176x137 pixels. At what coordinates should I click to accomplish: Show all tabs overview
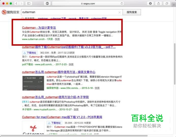click(167, 4)
